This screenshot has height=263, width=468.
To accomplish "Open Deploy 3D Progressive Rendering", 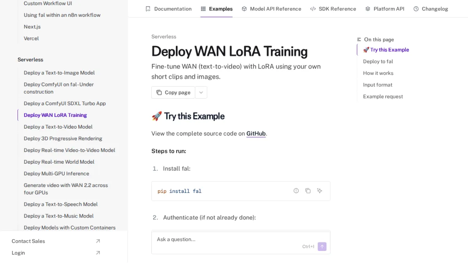I will [x=63, y=139].
